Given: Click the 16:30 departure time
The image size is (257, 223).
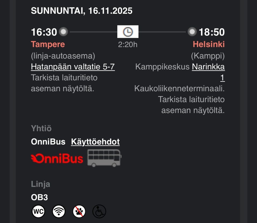Looking at the screenshot, I should [44, 32].
